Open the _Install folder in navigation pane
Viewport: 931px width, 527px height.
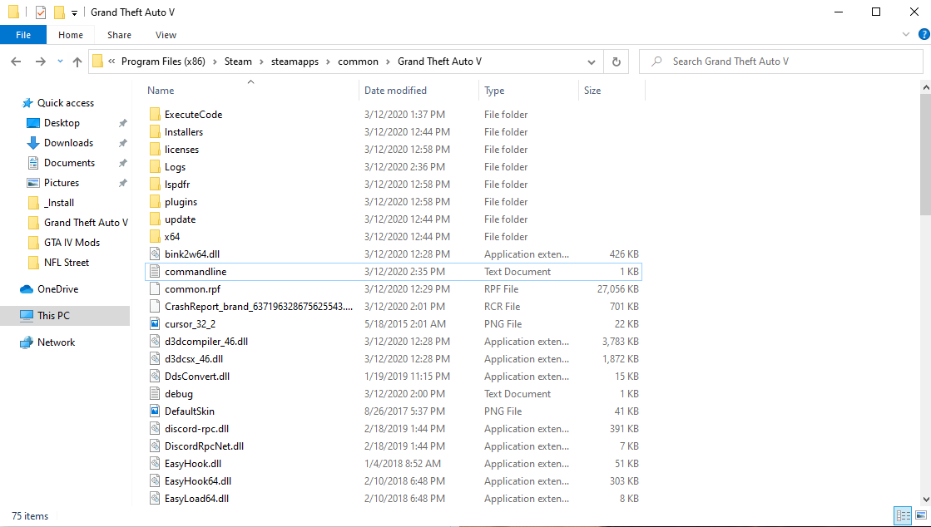[59, 203]
